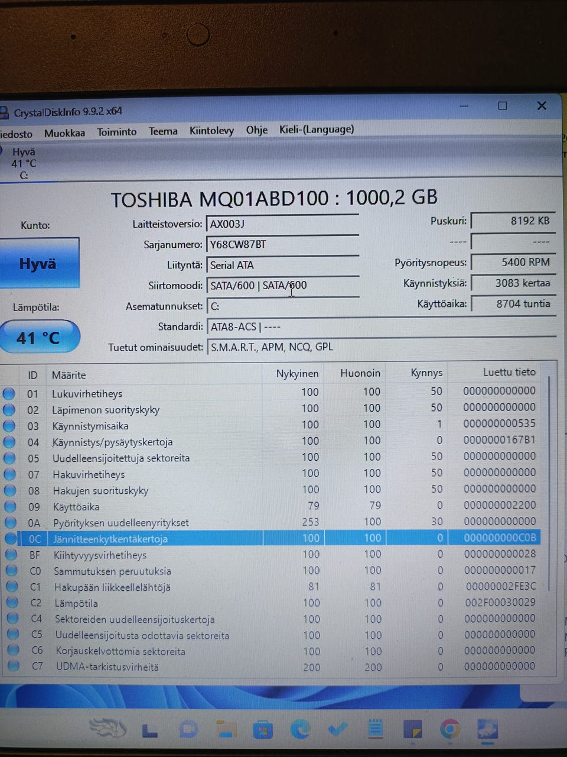
Task: Click status dot for 05 Uudelleensijoitettuja sektoreita
Action: (x=10, y=458)
